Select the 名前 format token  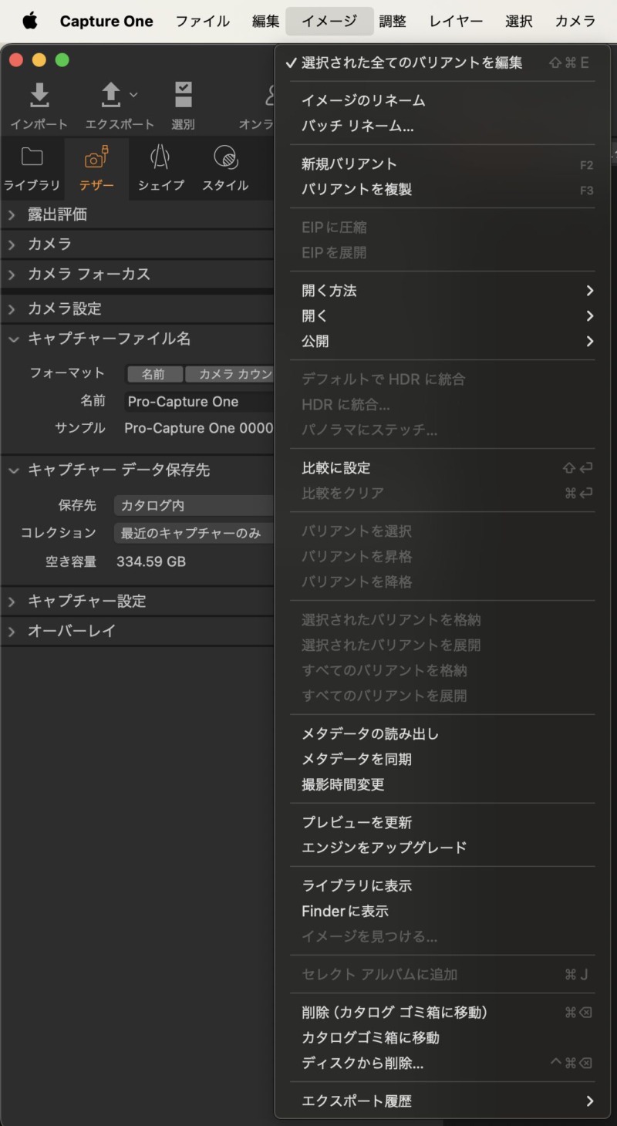(x=153, y=374)
